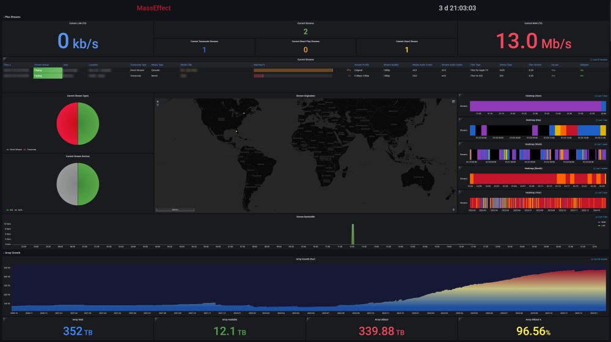Click the gray slice in Stream Devices pie
611x342 pixels.
pos(67,184)
